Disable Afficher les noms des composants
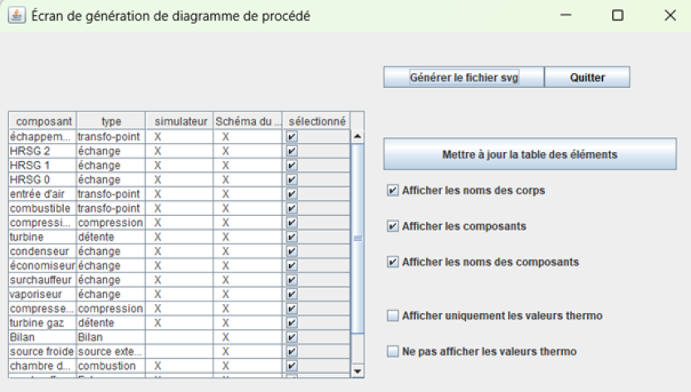 (x=393, y=262)
